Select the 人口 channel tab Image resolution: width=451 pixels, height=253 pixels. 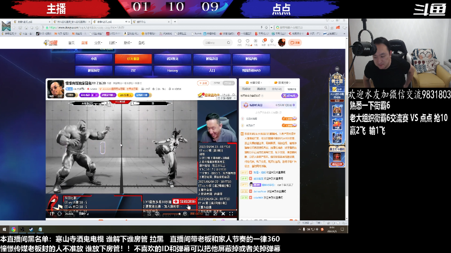pyautogui.click(x=212, y=70)
